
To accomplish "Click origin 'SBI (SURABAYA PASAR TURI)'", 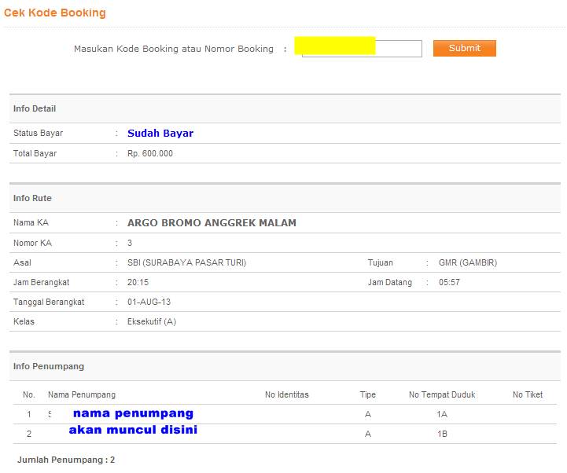I will pyautogui.click(x=186, y=262).
